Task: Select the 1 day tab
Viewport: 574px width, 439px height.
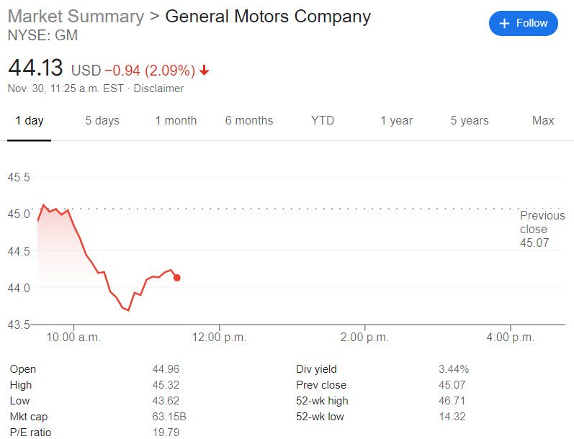Action: (30, 121)
